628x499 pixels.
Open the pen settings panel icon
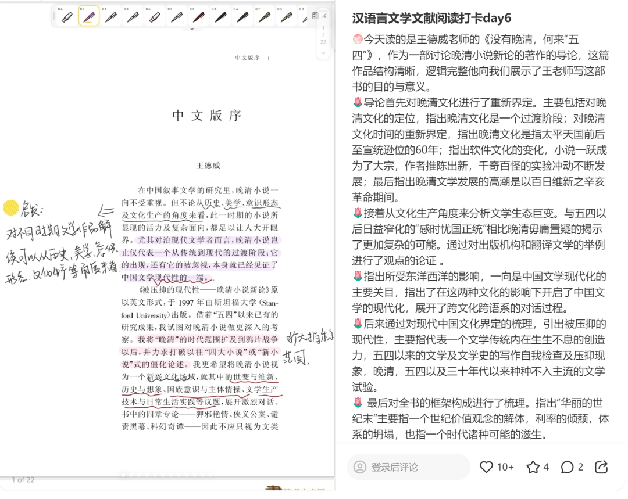pos(315,16)
